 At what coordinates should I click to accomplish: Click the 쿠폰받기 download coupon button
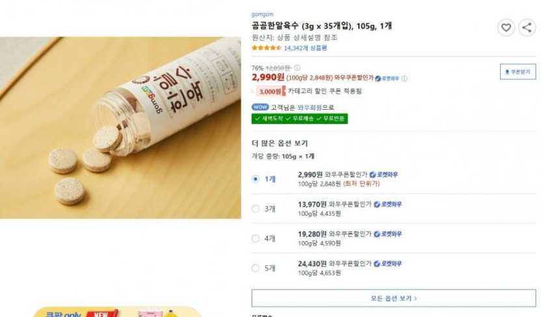click(x=518, y=71)
